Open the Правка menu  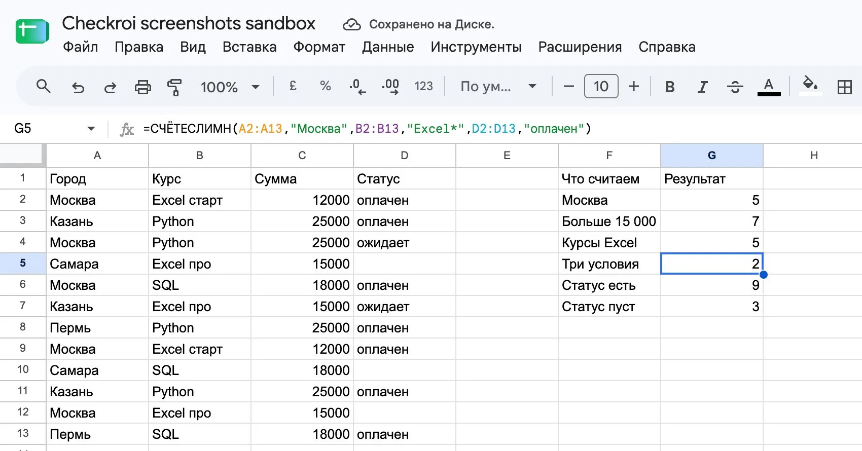click(139, 47)
